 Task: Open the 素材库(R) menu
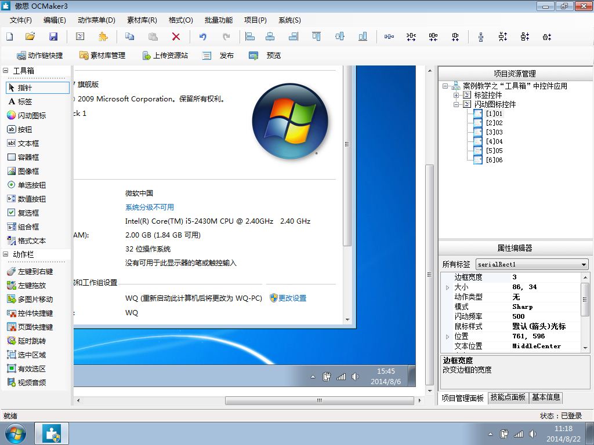tap(142, 20)
